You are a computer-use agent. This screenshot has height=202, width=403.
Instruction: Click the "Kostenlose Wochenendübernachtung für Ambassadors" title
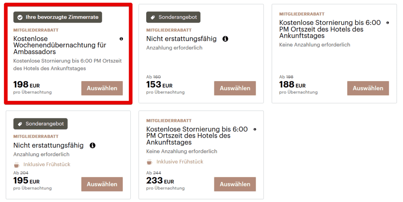tap(60, 45)
